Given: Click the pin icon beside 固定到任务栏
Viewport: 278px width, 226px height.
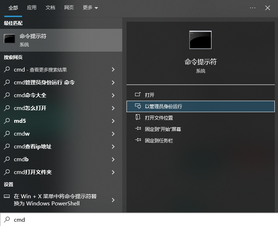Looking at the screenshot, I should pyautogui.click(x=138, y=140).
